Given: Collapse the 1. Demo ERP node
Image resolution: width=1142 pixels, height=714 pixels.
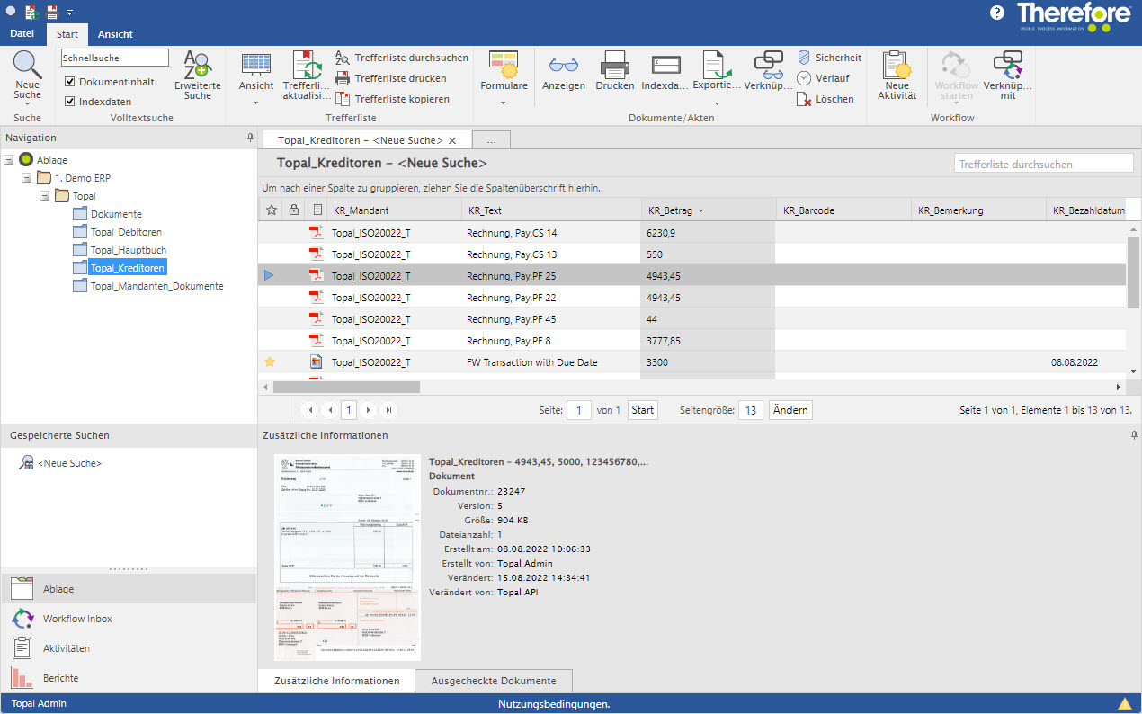Looking at the screenshot, I should point(27,178).
